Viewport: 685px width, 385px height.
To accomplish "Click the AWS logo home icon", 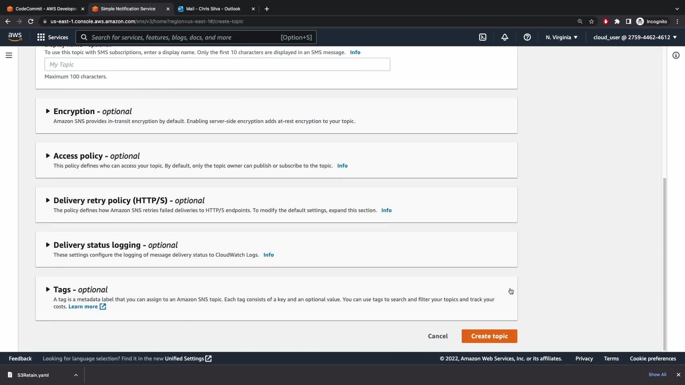I will coord(15,37).
